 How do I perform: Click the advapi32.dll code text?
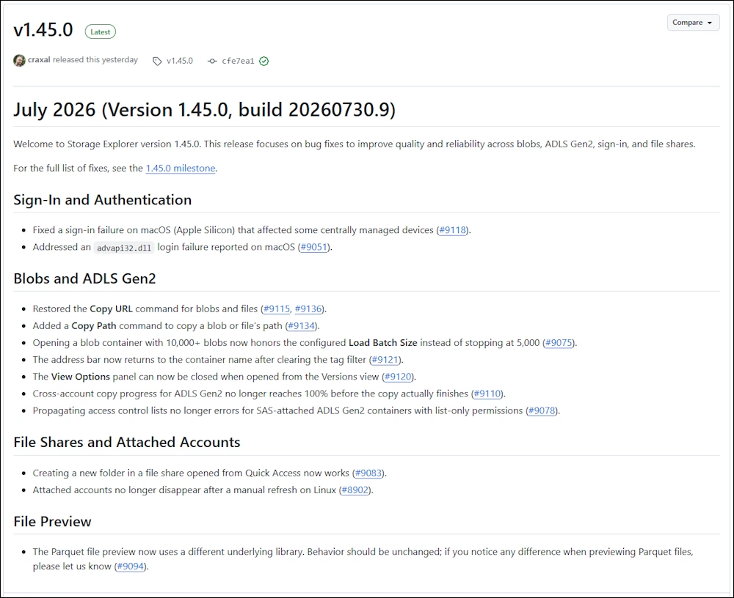pyautogui.click(x=124, y=248)
